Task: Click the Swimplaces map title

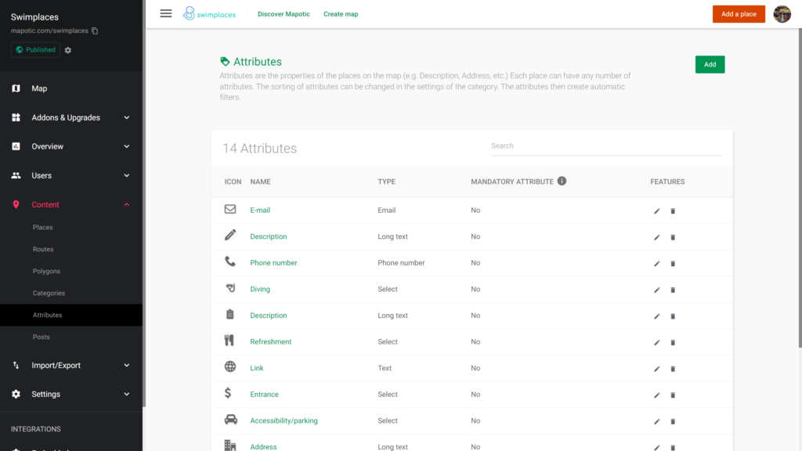Action: click(34, 17)
